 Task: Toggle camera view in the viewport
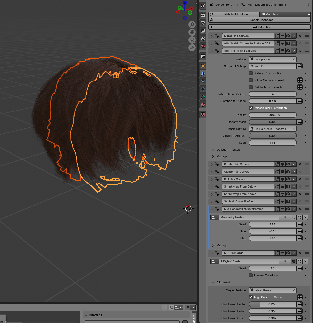(192, 40)
